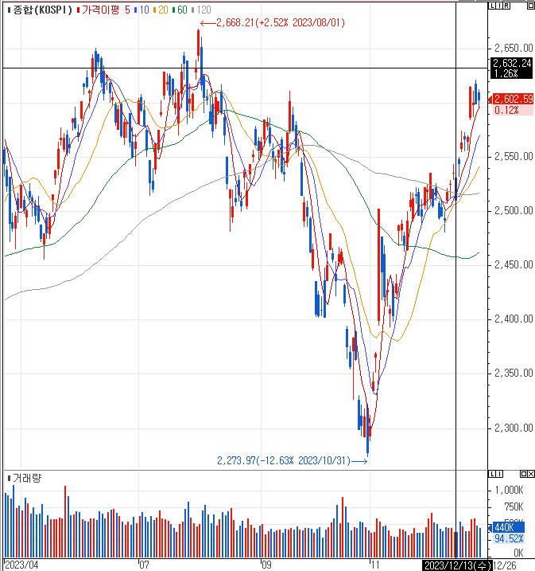Click the L button on volume panel
Screen dimensions: 535x571
pos(492,474)
